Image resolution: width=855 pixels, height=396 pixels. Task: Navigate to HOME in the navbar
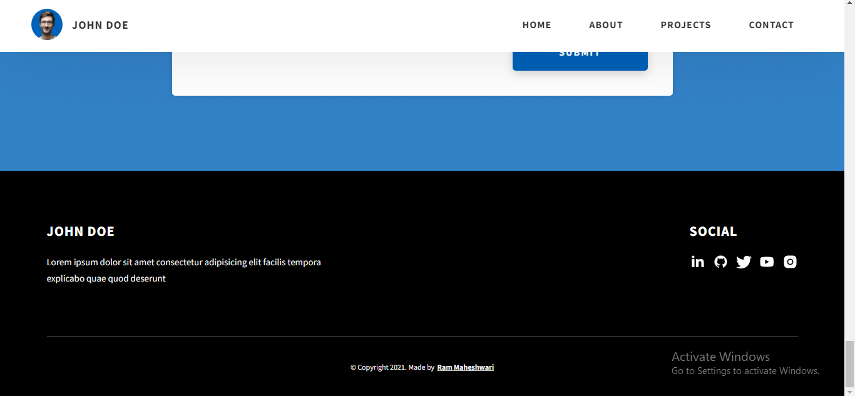536,25
